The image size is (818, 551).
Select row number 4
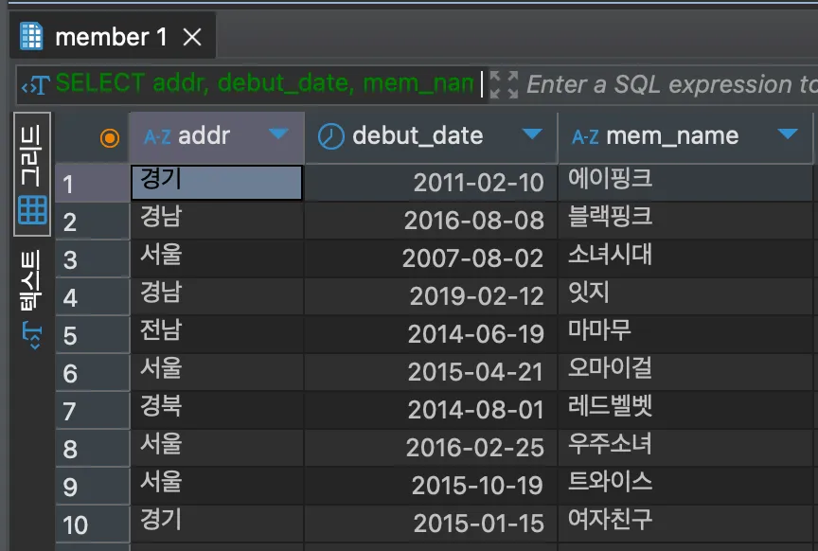pyautogui.click(x=93, y=297)
